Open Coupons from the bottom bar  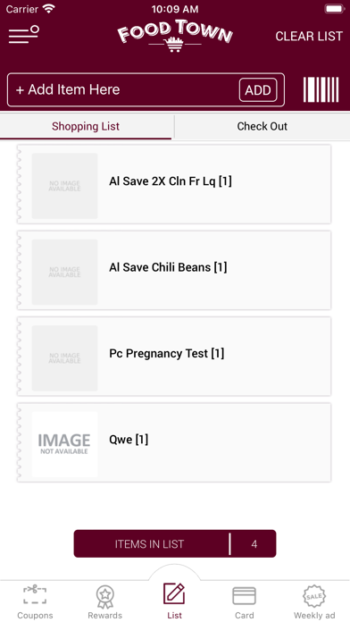click(35, 601)
